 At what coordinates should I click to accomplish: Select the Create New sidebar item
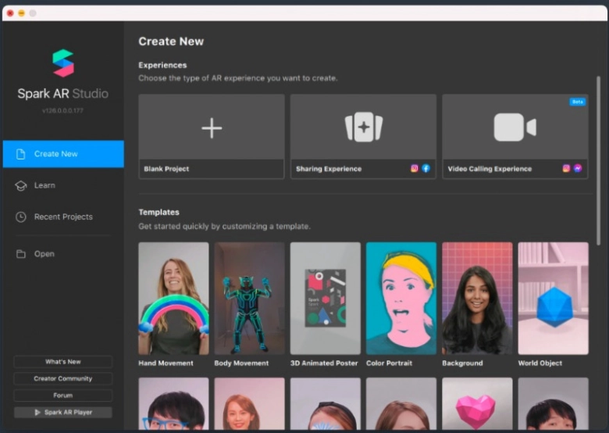[63, 154]
